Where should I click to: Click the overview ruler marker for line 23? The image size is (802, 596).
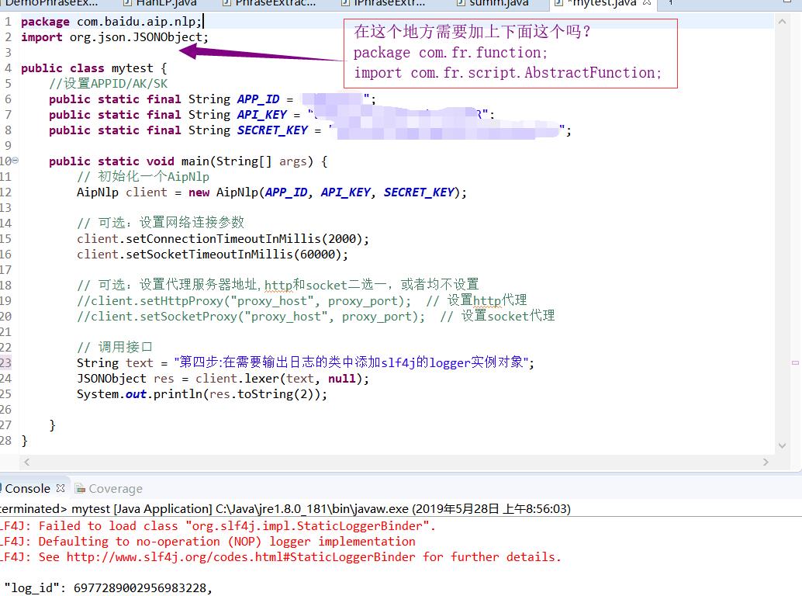(795, 362)
